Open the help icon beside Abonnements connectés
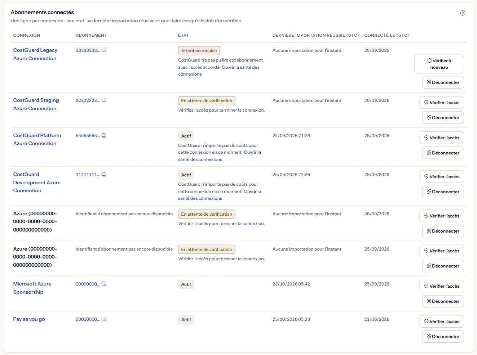 tap(463, 13)
